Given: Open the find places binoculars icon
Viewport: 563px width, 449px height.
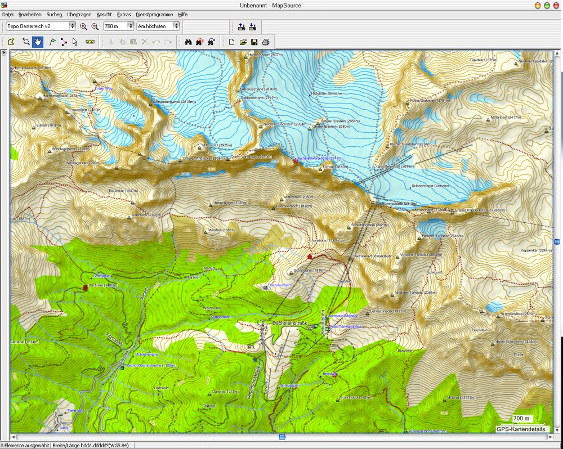Looking at the screenshot, I should point(188,42).
